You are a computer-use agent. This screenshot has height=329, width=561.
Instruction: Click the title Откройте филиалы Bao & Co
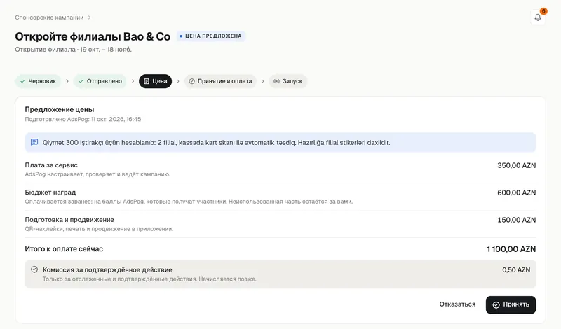click(x=93, y=36)
